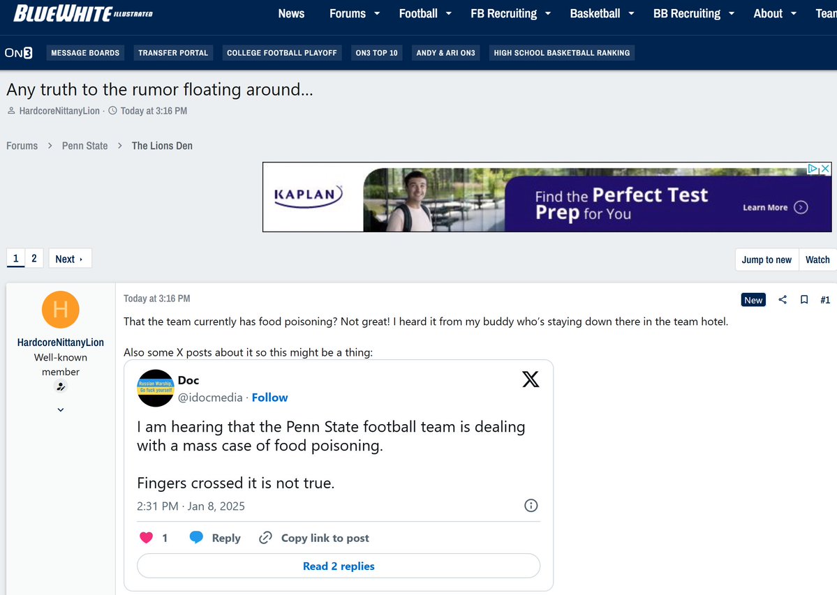Open the BB Recruiting menu item
The height and width of the screenshot is (595, 837).
tap(686, 13)
